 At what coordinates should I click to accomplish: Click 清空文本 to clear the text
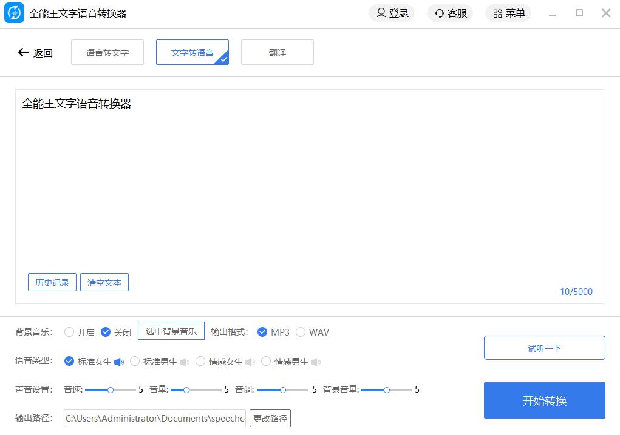pos(104,282)
